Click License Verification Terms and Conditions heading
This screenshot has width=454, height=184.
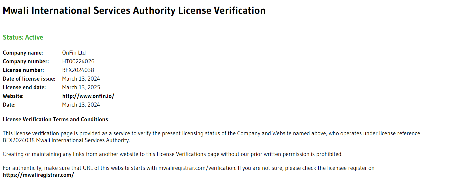(x=55, y=120)
